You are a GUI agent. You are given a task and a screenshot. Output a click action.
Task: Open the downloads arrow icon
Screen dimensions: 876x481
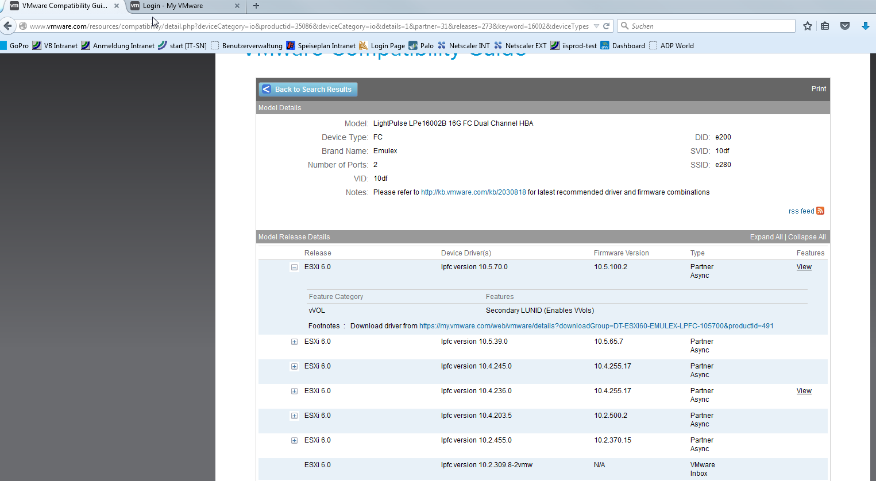(865, 26)
